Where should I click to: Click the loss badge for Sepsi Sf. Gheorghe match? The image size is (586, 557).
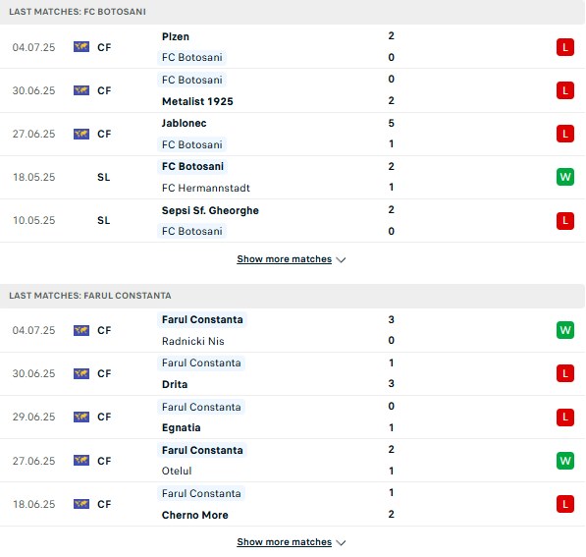pos(564,220)
